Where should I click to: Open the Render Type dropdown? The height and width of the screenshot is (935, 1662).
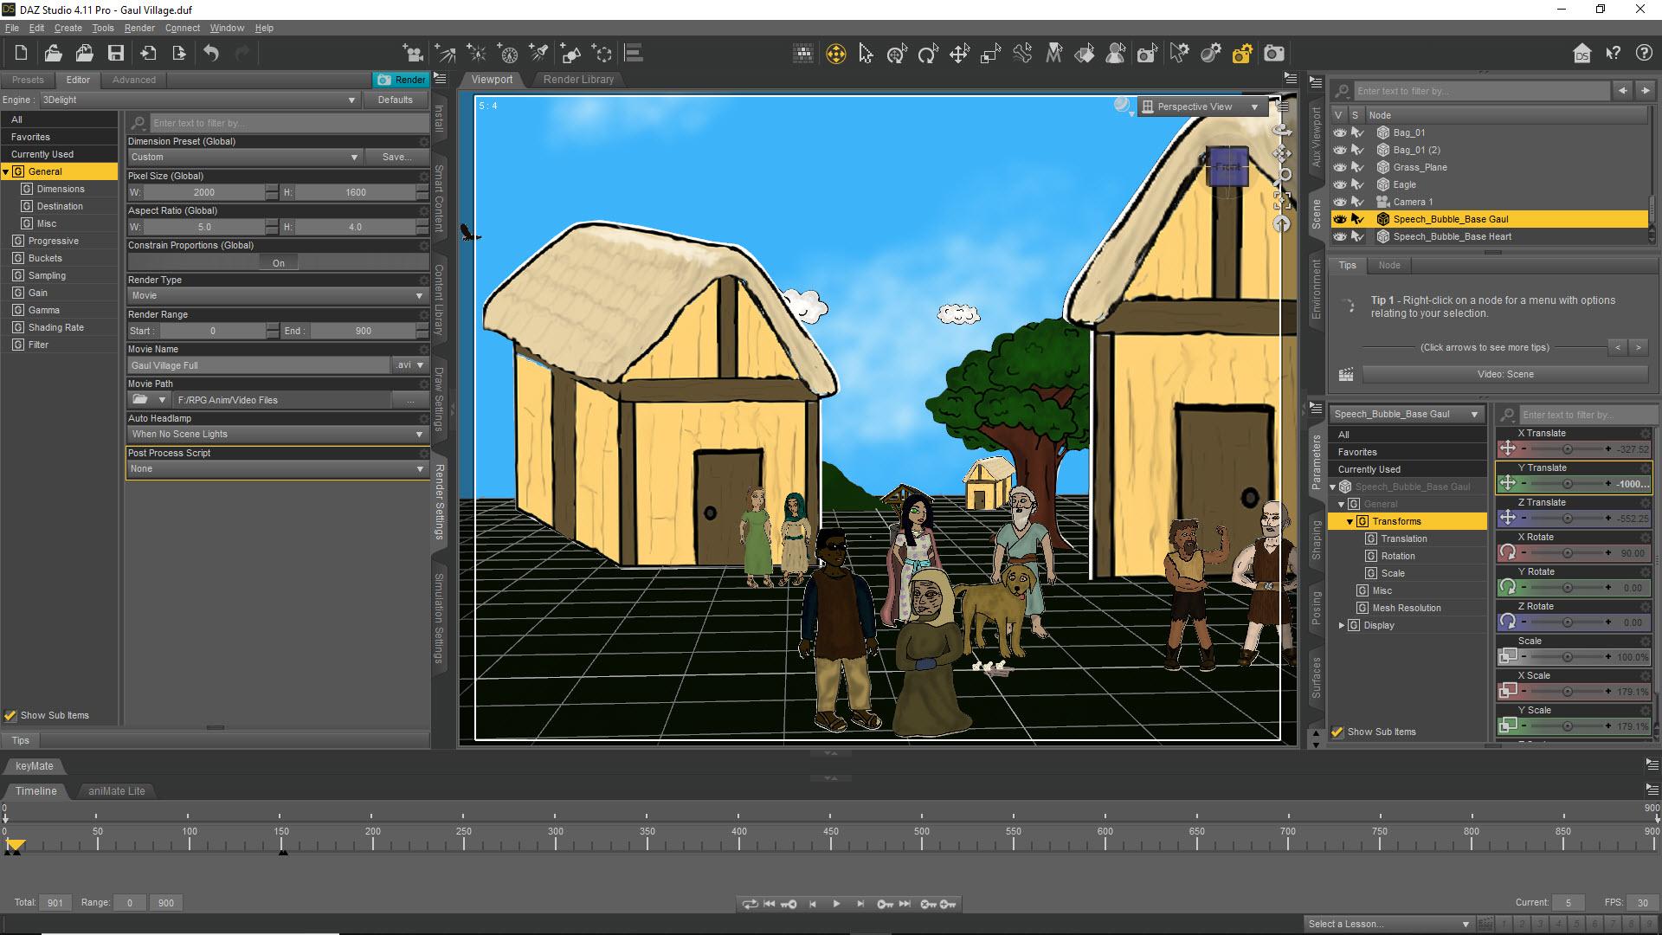tap(277, 296)
